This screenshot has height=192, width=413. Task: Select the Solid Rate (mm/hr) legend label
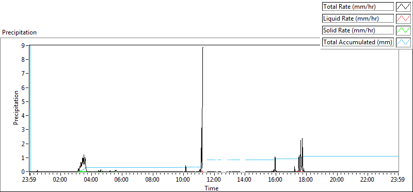pyautogui.click(x=358, y=30)
